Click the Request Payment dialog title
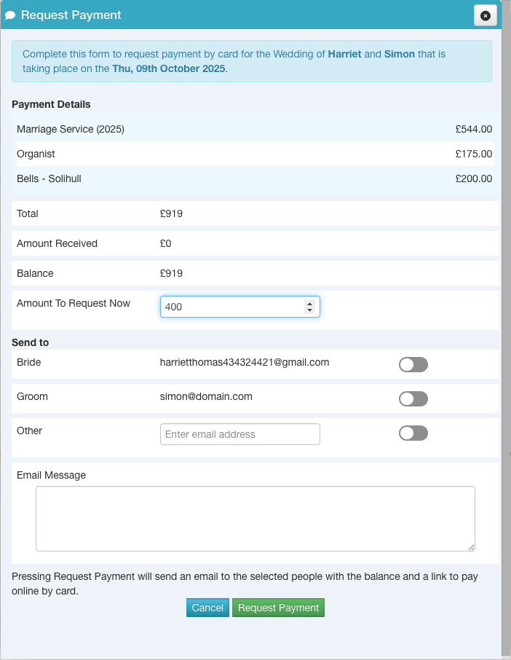The width and height of the screenshot is (511, 660). tap(71, 15)
